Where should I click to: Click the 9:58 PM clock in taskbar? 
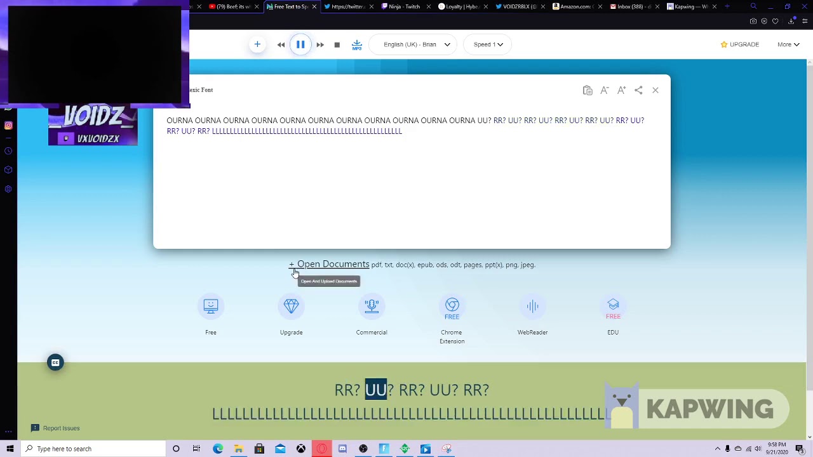click(777, 449)
